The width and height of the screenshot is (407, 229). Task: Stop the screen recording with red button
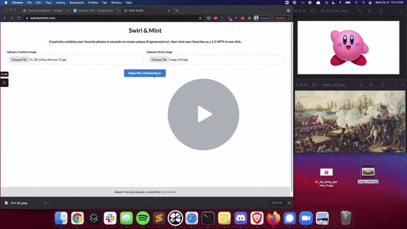pyautogui.click(x=4, y=83)
